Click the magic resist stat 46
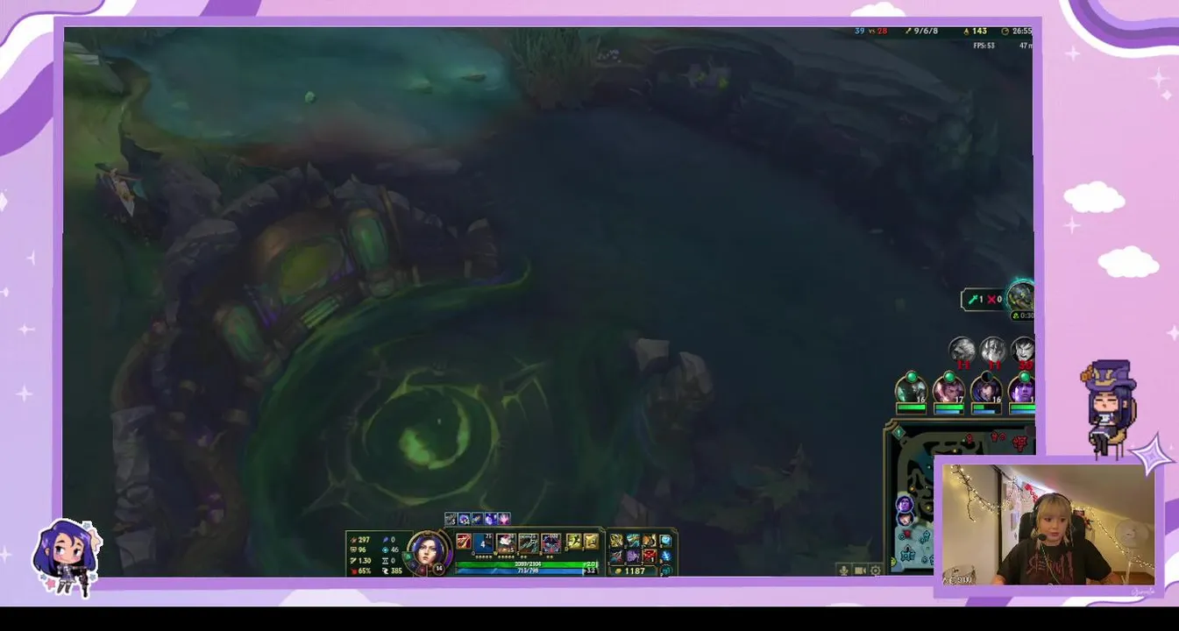This screenshot has width=1179, height=631. coord(391,550)
